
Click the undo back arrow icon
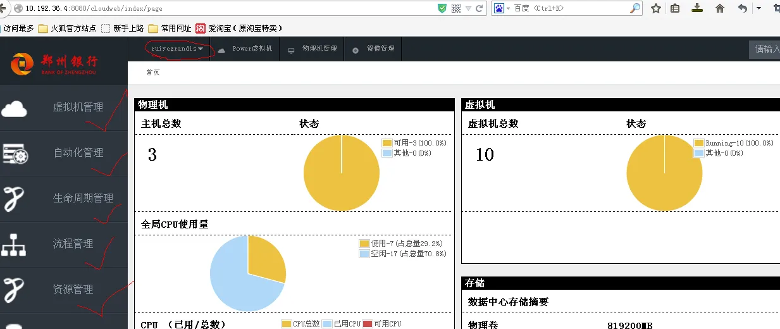coord(743,8)
